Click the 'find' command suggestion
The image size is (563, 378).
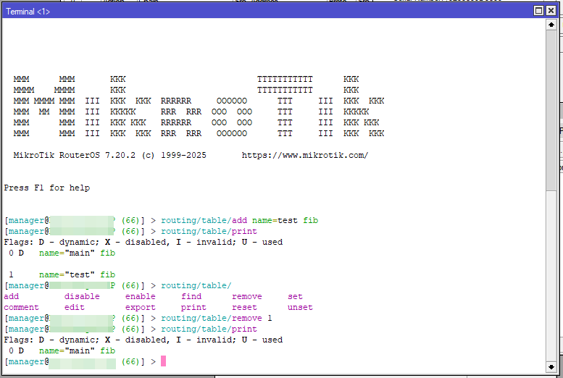pyautogui.click(x=191, y=296)
